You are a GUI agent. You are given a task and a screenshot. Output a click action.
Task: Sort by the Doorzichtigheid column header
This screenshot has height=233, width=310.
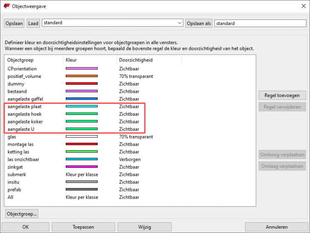[135, 60]
